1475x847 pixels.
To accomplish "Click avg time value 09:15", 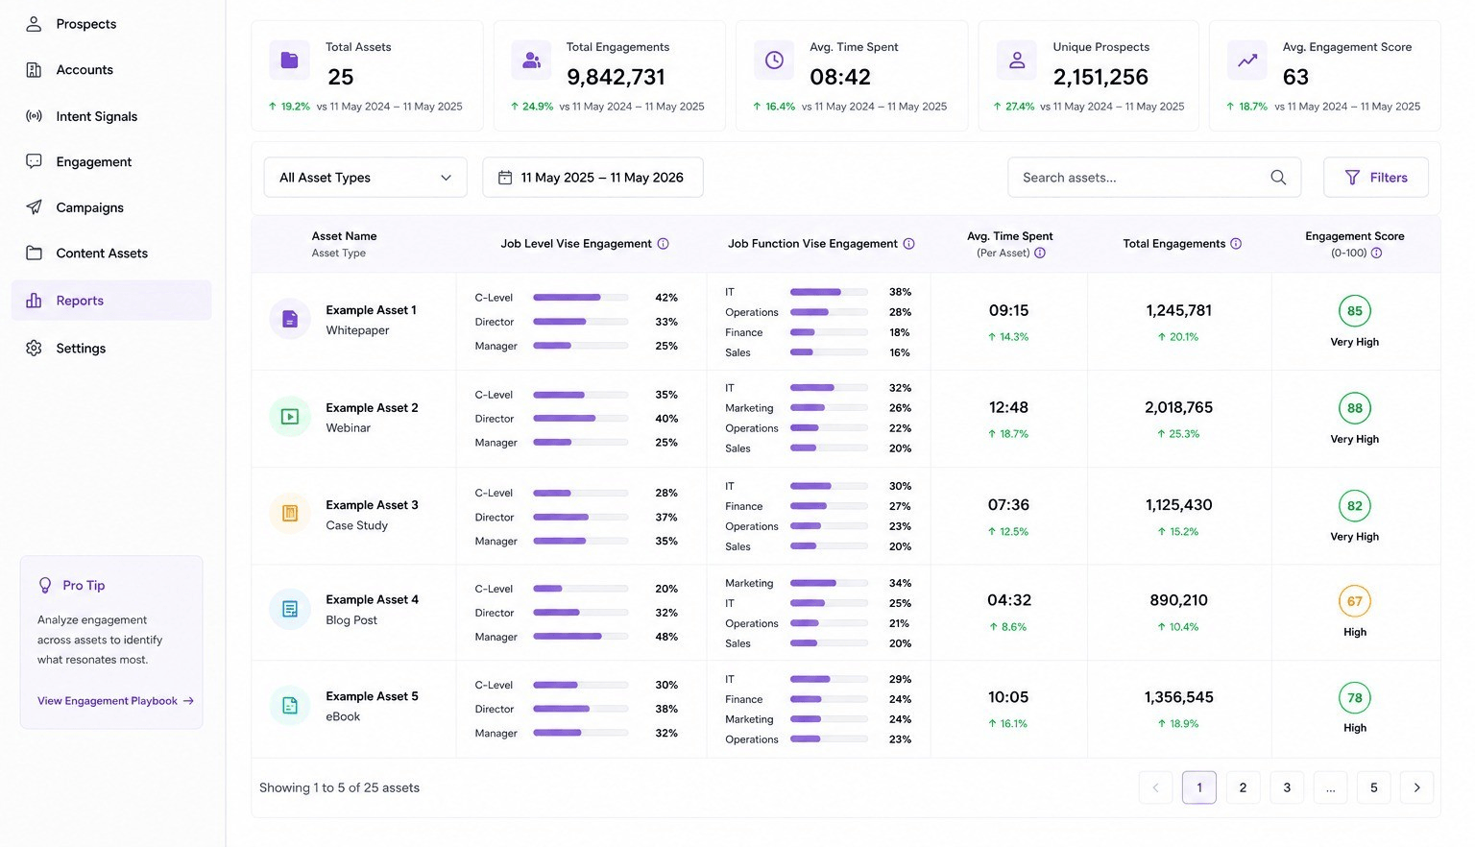I will [x=1008, y=310].
